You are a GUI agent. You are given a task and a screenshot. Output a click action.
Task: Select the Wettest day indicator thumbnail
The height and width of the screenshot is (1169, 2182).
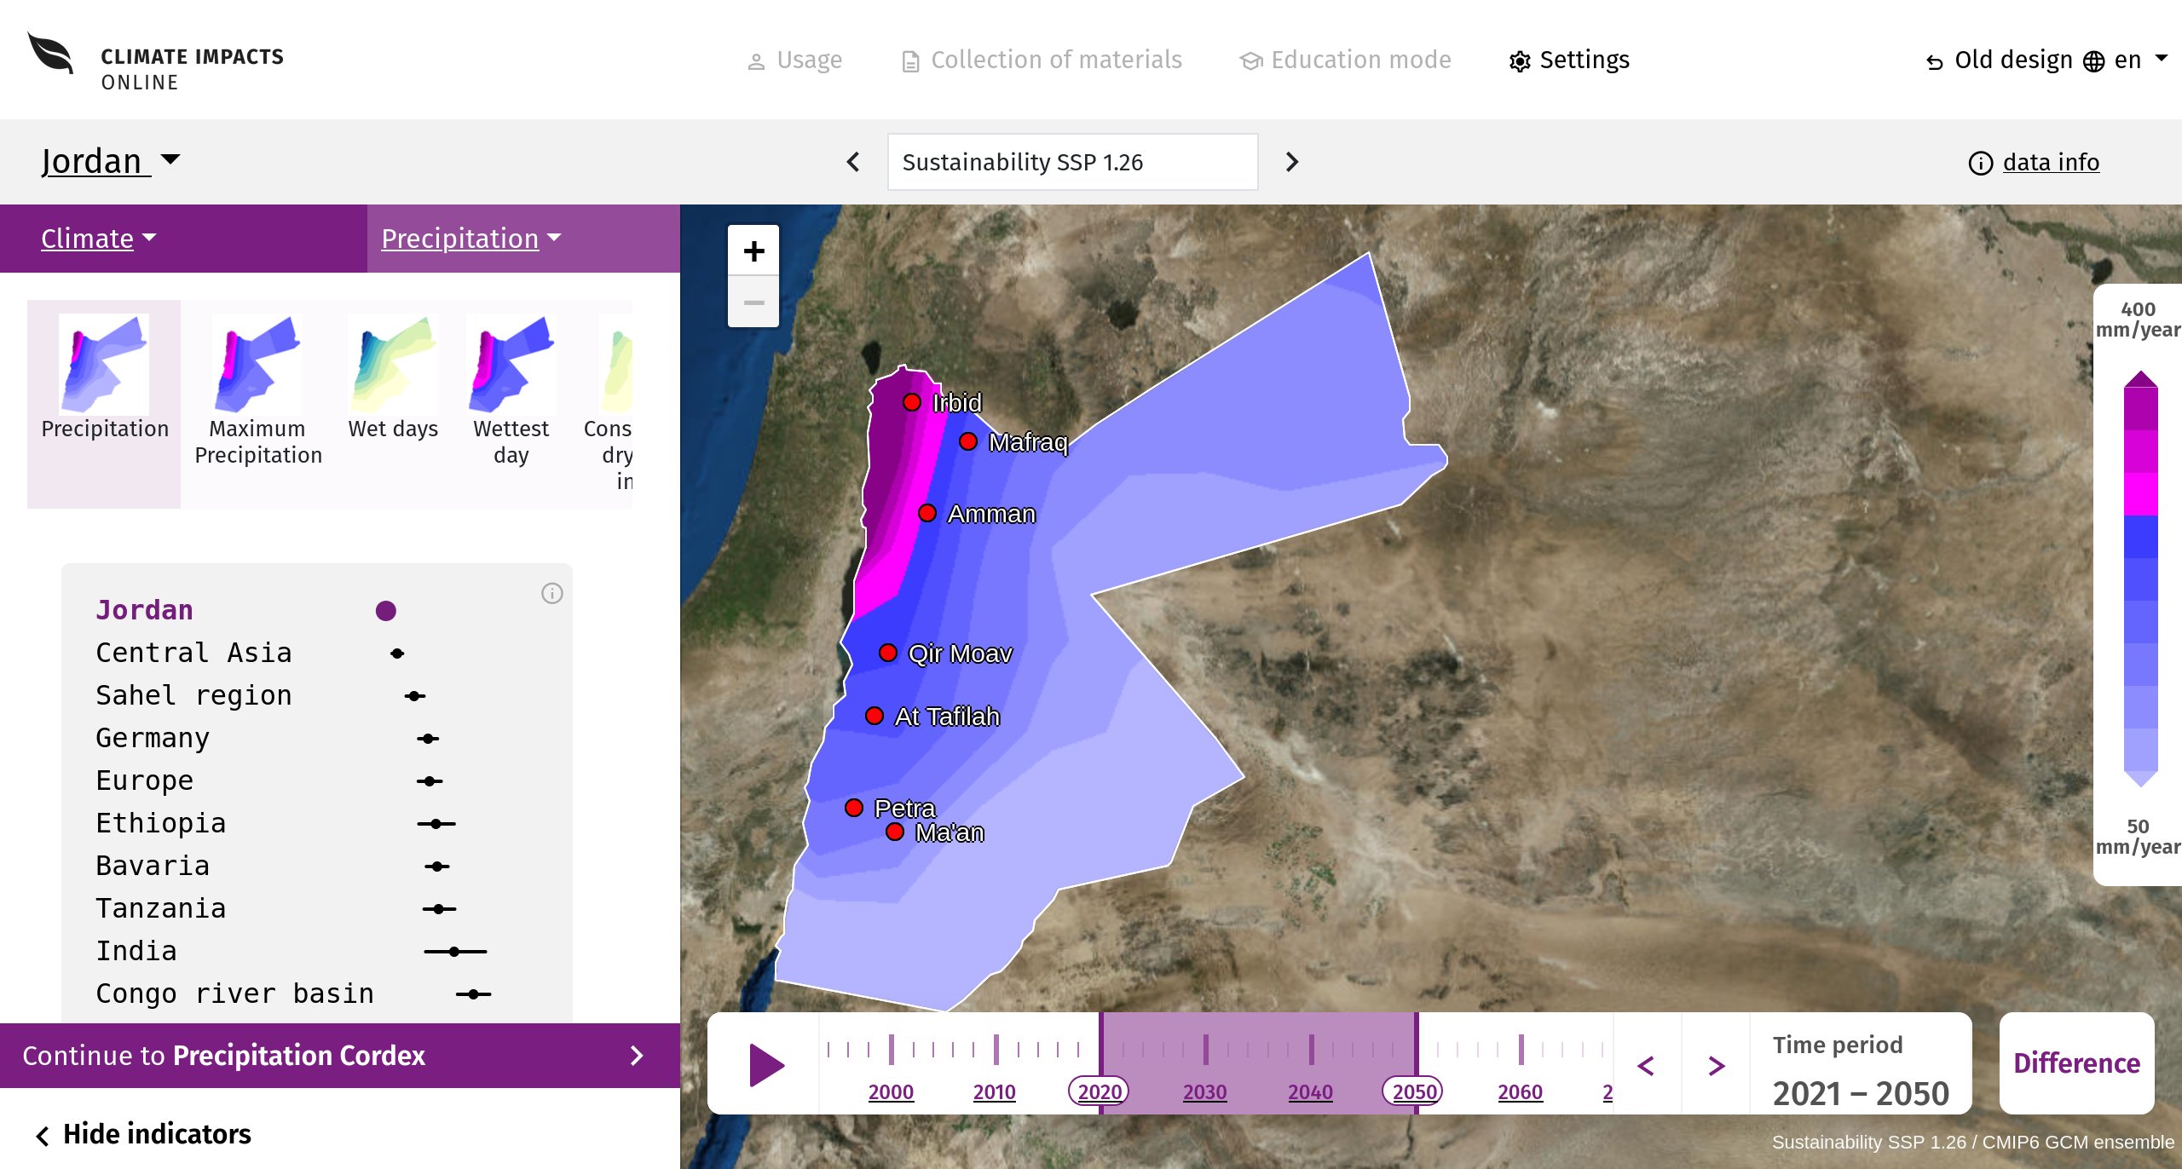(x=511, y=391)
